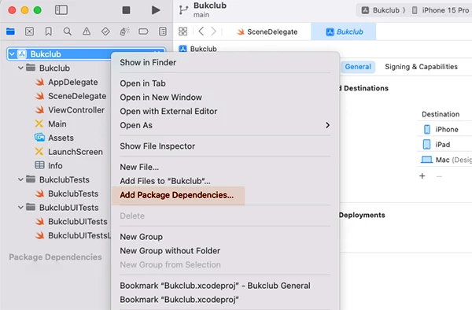472x310 pixels.
Task: Select the iPhone destination row
Action: 444,129
